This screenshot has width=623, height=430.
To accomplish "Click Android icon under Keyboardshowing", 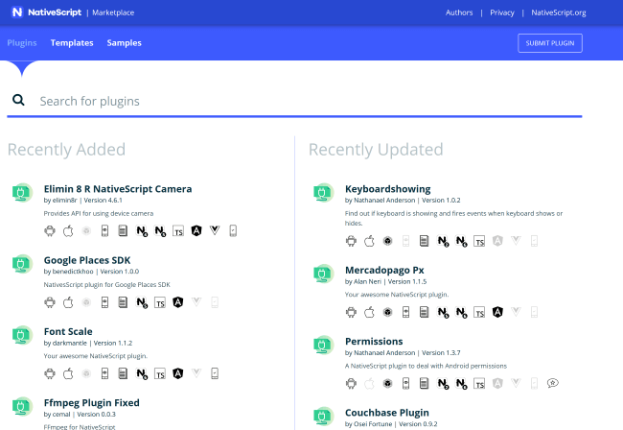I will click(351, 241).
